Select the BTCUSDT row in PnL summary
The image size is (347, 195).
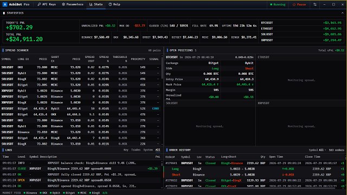point(301,23)
